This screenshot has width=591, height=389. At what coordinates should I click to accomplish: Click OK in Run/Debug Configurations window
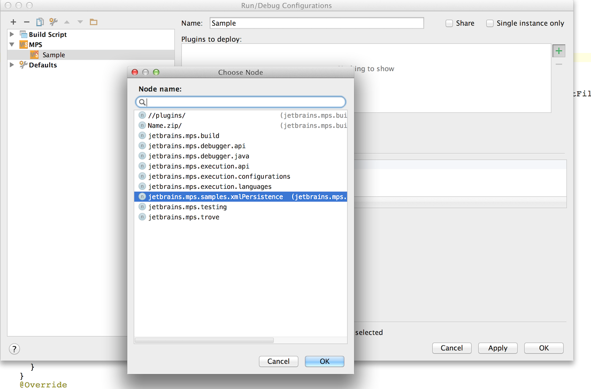click(x=544, y=348)
